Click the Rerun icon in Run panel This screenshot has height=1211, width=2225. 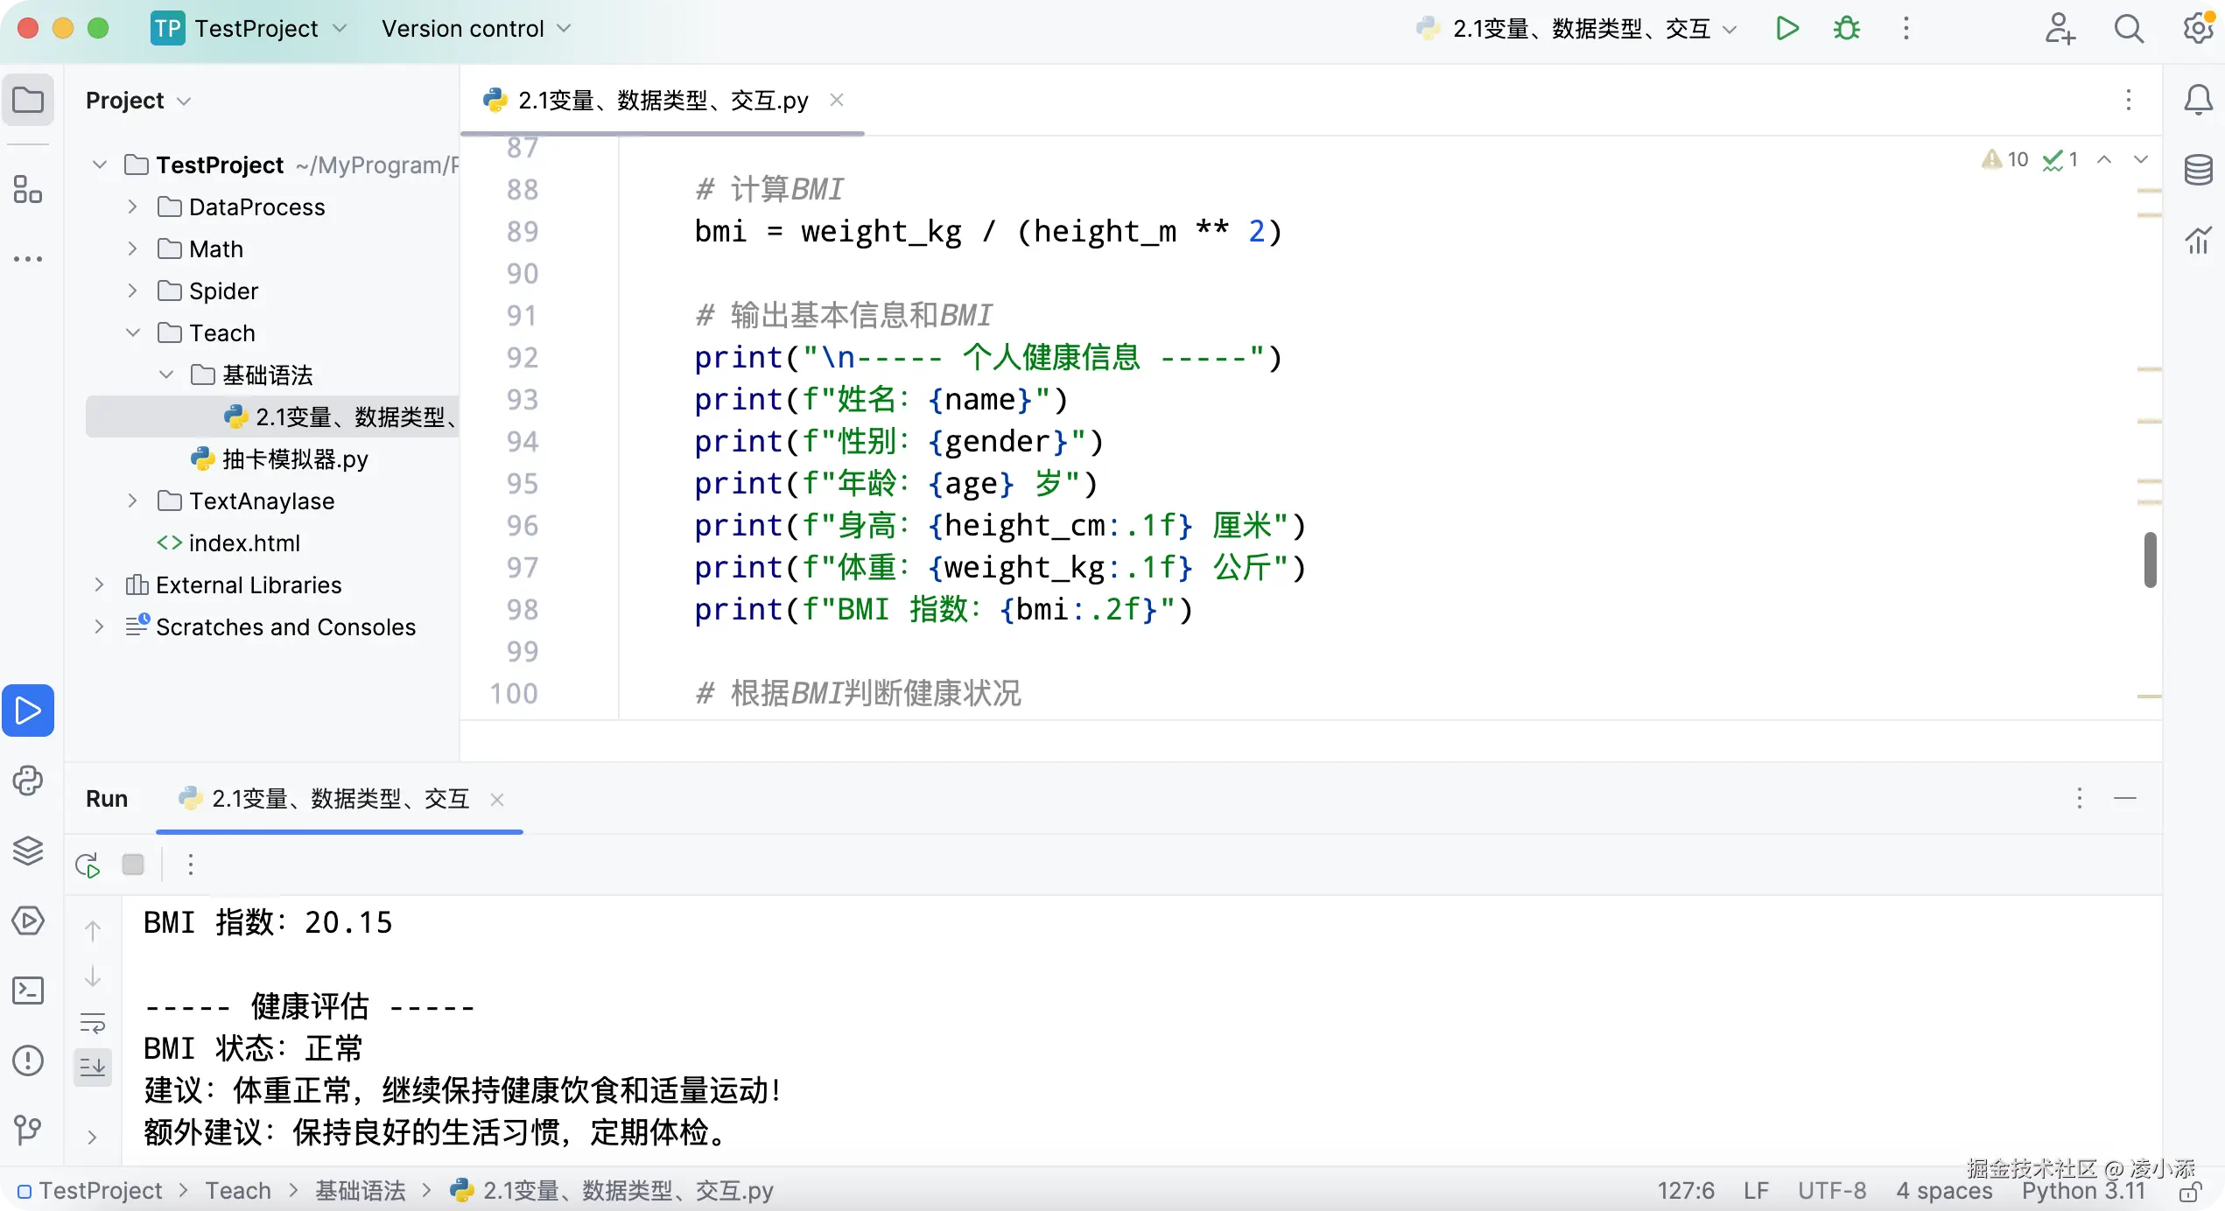88,864
